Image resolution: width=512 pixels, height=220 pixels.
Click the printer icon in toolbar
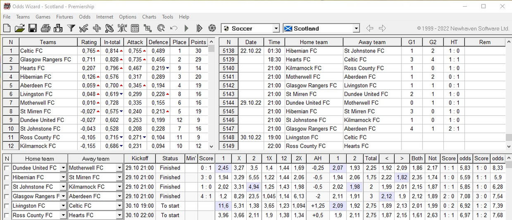[x=45, y=29]
